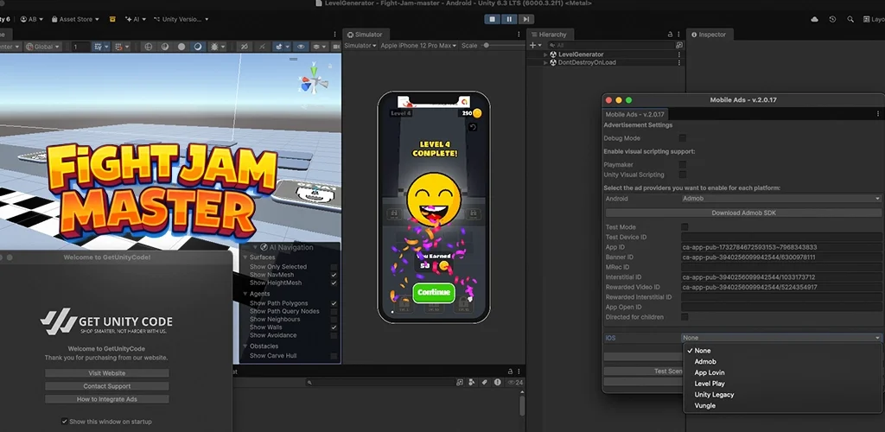Select Unity Legacy in provider list

714,395
